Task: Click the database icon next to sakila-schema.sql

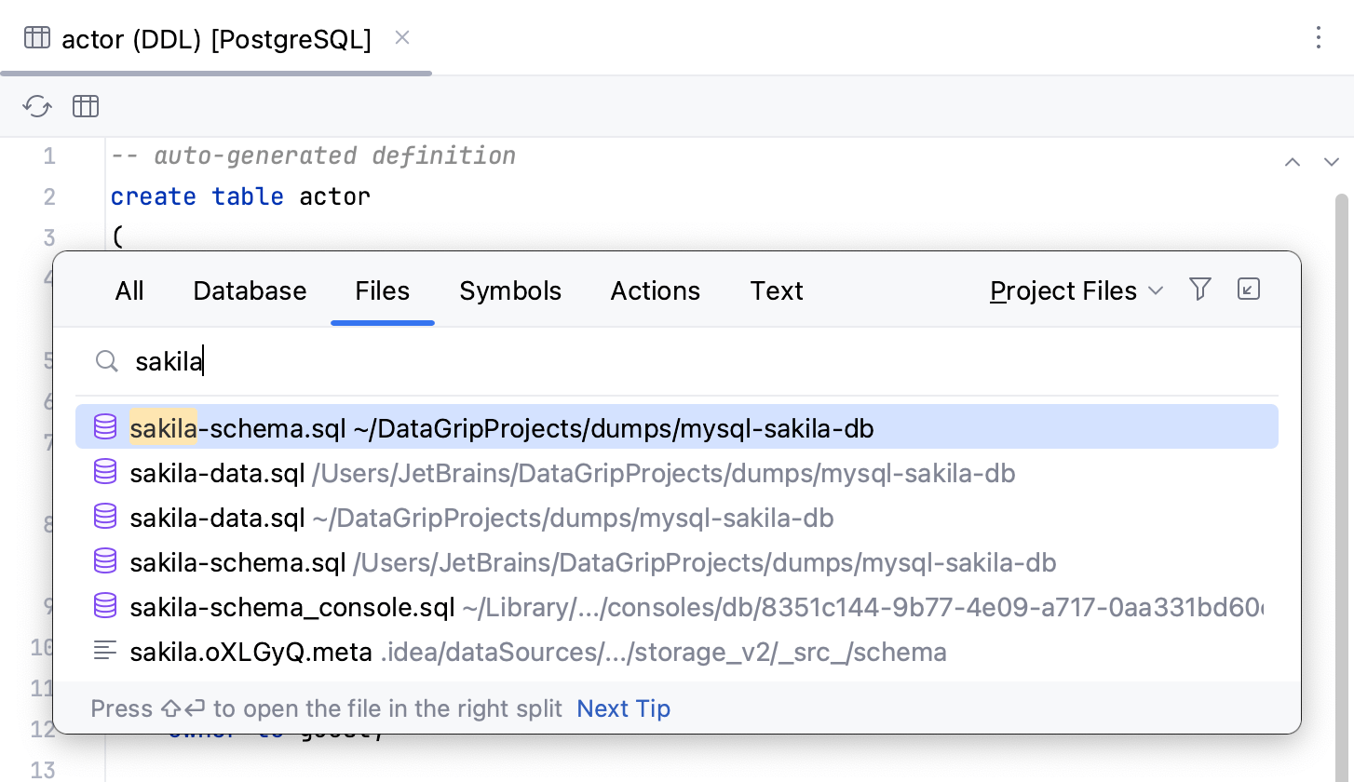Action: [104, 426]
